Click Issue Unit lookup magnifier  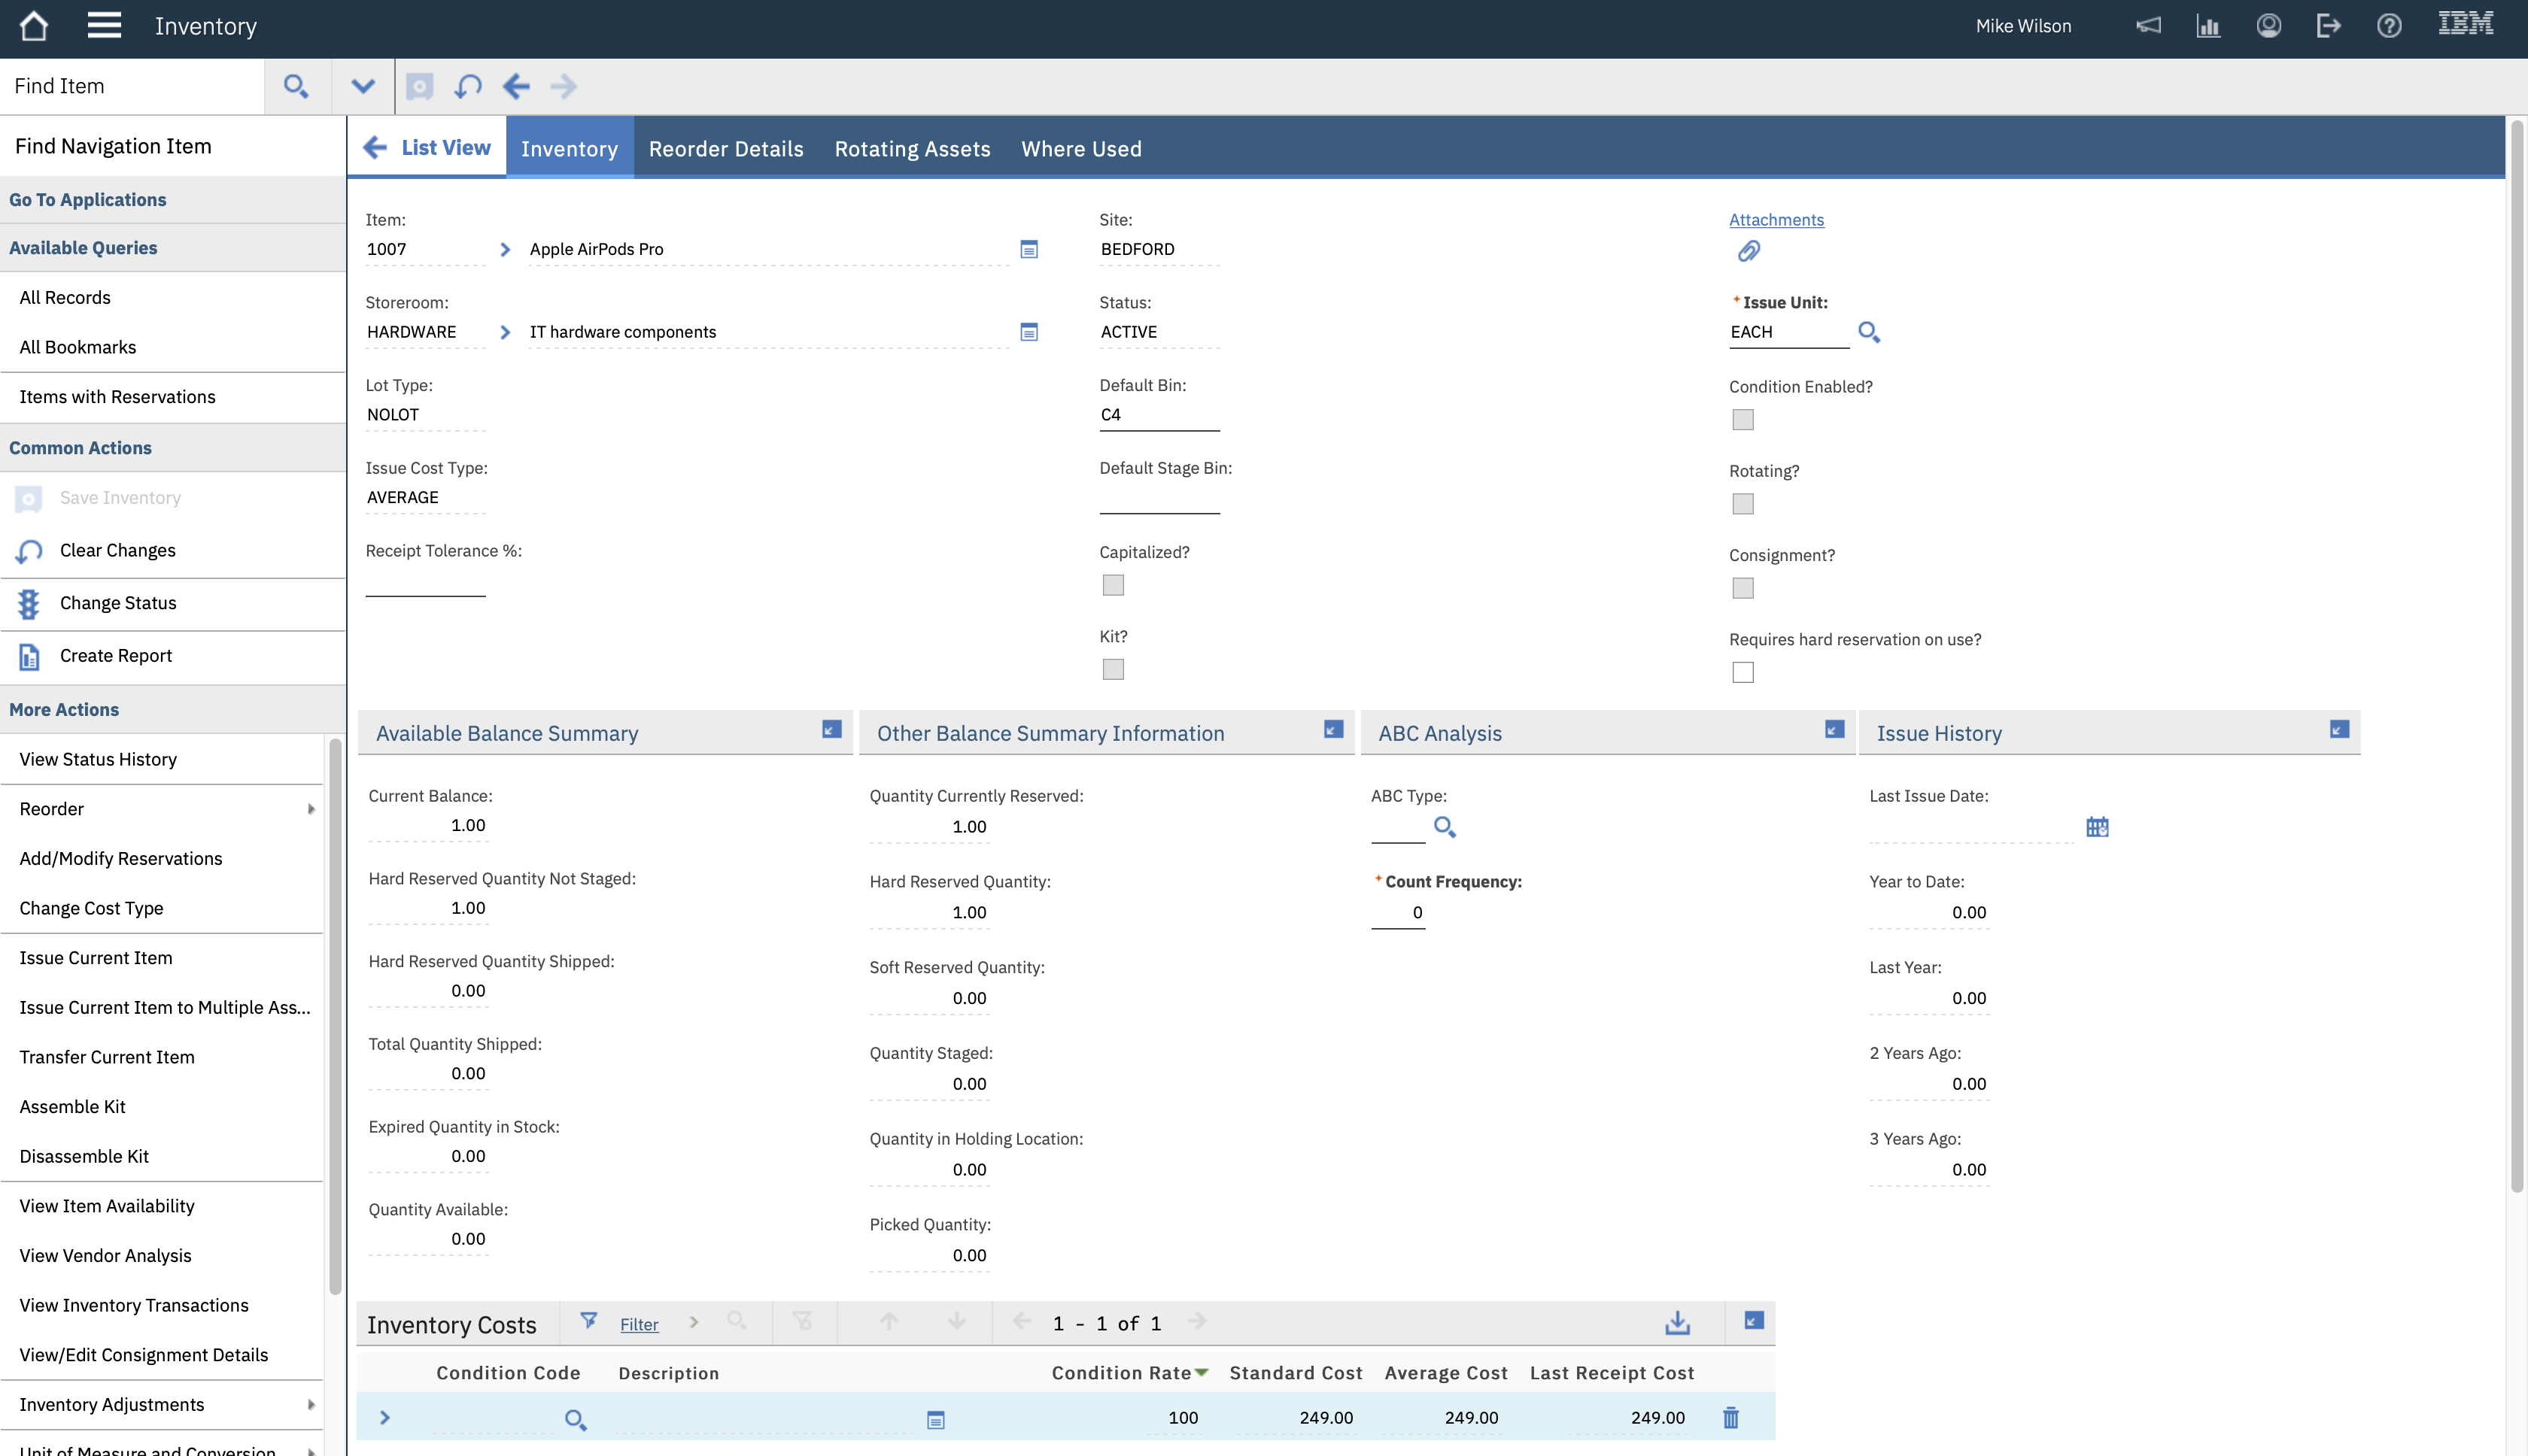click(1867, 332)
